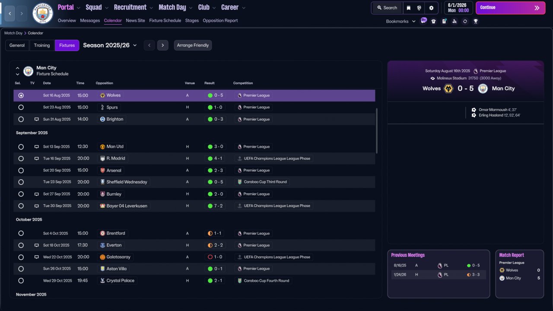Viewport: 553px width, 311px height.
Task: Click the world globe icon
Action: click(419, 8)
